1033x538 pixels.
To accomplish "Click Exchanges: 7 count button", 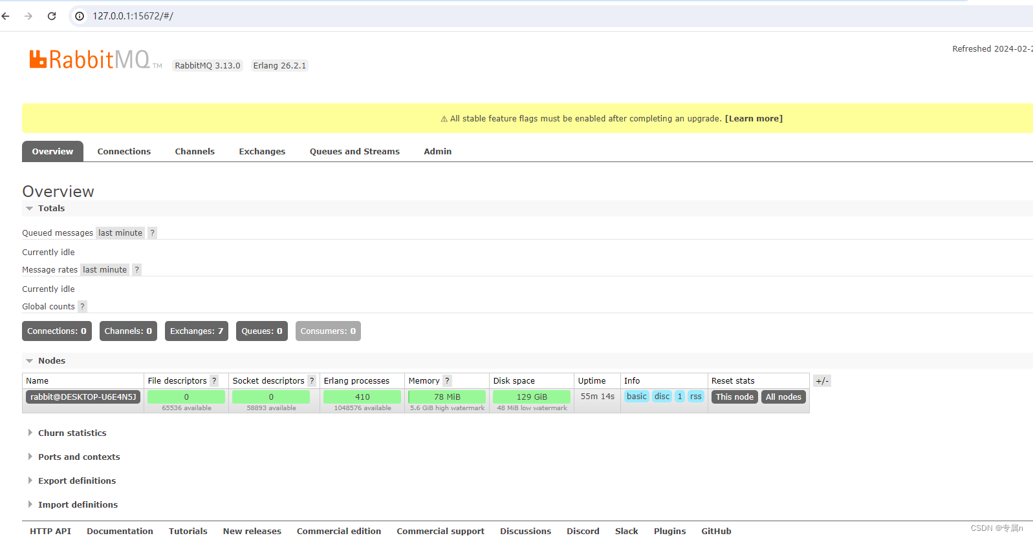I will point(197,331).
